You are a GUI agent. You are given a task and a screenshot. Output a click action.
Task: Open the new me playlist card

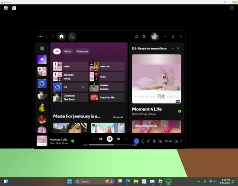click(x=107, y=66)
